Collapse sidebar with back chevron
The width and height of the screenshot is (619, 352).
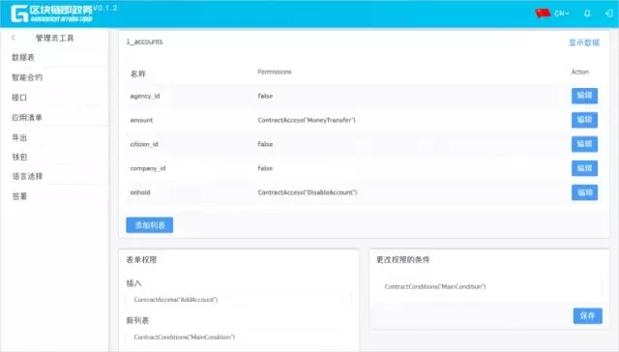(x=14, y=38)
